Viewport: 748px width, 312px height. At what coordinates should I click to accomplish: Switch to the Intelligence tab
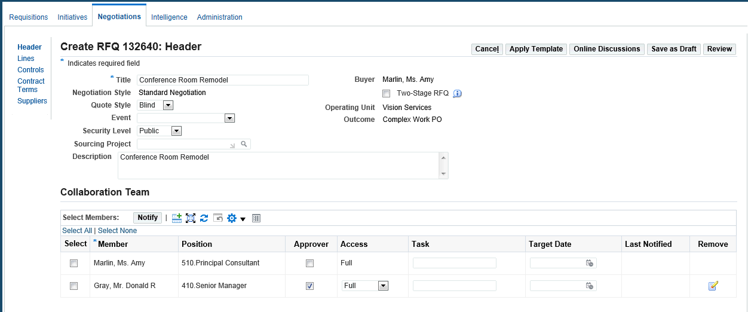point(169,17)
